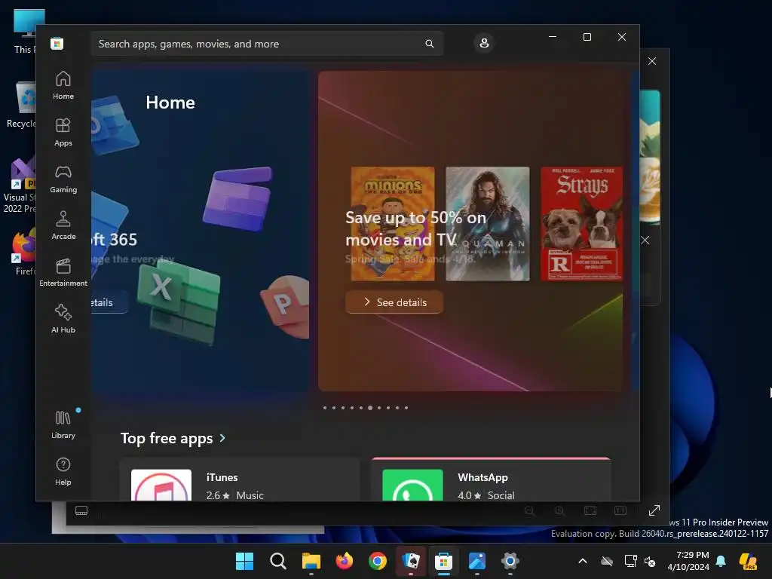Screen dimensions: 772x579
Task: Click fit to window icon in background toolbar
Action: tap(590, 510)
